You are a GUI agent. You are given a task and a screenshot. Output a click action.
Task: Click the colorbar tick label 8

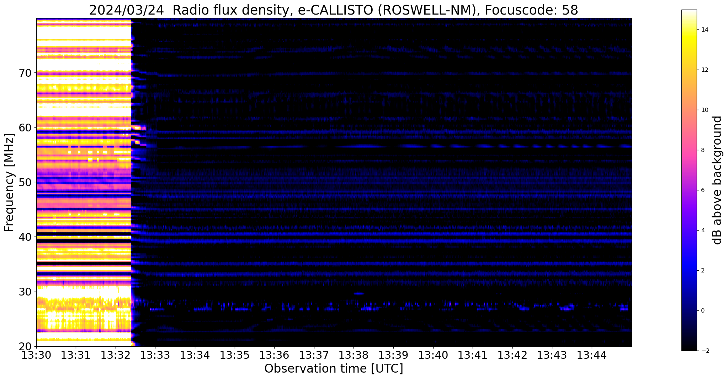[703, 150]
